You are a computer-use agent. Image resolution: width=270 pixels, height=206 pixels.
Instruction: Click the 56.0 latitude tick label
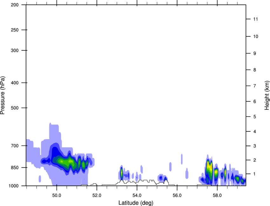coord(177,195)
